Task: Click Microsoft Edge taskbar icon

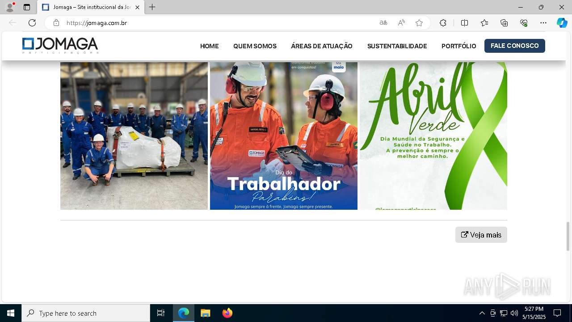Action: 184,313
